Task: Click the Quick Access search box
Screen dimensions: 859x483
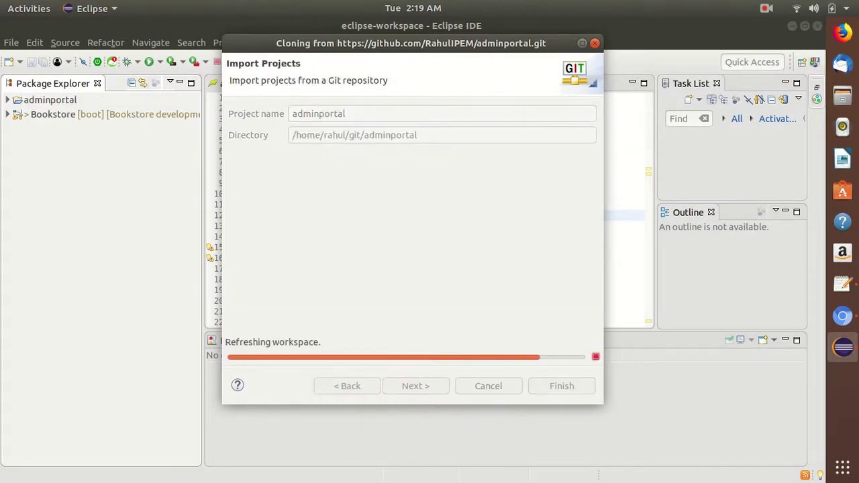Action: point(752,62)
